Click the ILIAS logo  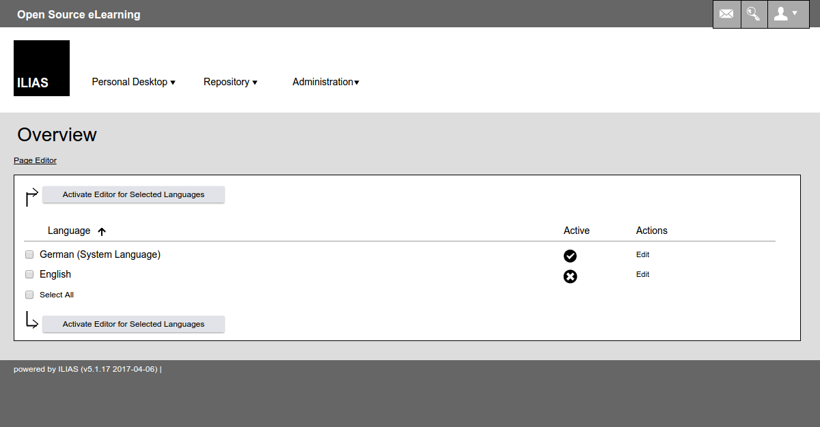click(x=42, y=68)
